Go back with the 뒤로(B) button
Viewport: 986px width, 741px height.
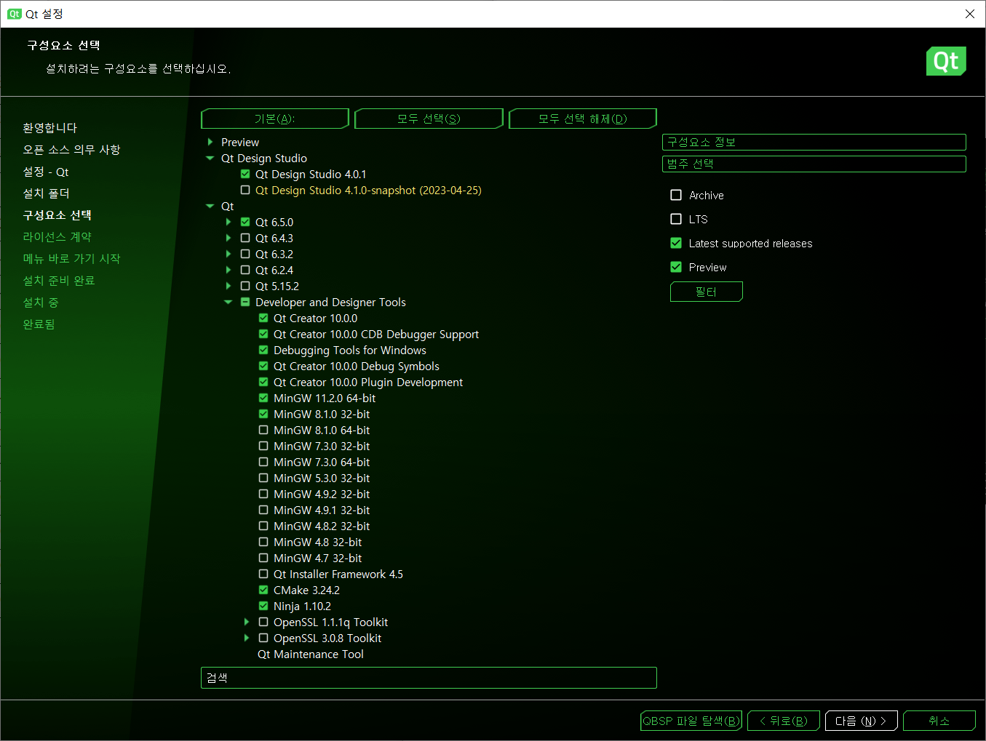[784, 721]
